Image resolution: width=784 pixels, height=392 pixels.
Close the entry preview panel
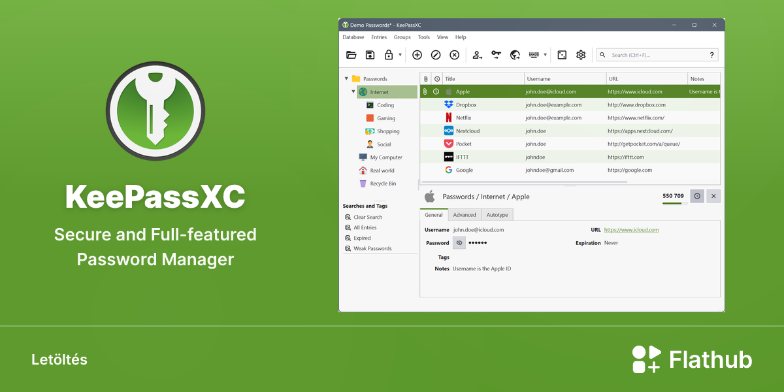click(x=713, y=196)
